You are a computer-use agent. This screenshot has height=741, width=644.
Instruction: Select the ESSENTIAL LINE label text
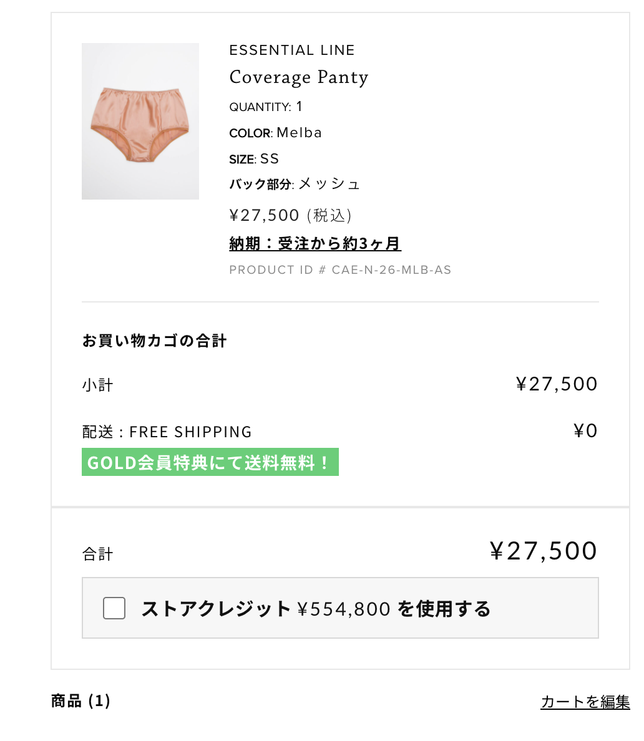point(292,50)
